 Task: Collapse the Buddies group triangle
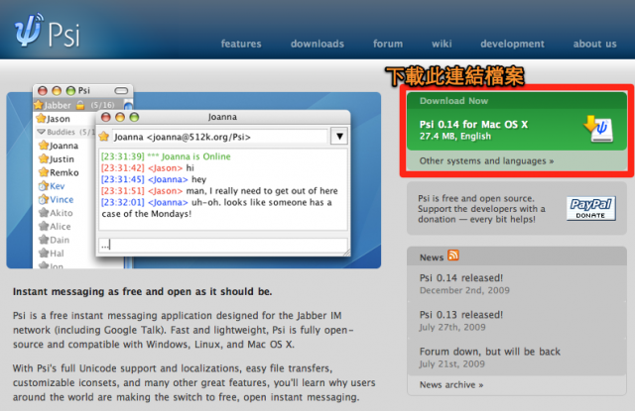[x=41, y=132]
